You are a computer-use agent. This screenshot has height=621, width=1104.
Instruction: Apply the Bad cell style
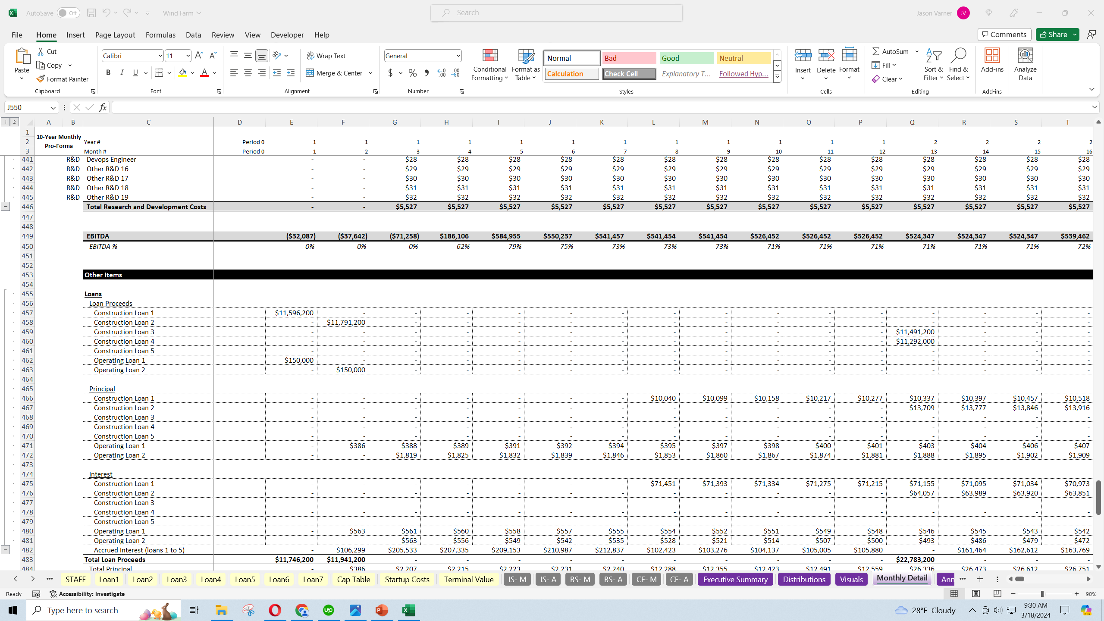point(629,58)
